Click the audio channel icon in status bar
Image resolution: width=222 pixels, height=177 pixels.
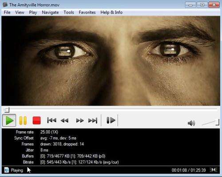pyautogui.click(x=213, y=170)
